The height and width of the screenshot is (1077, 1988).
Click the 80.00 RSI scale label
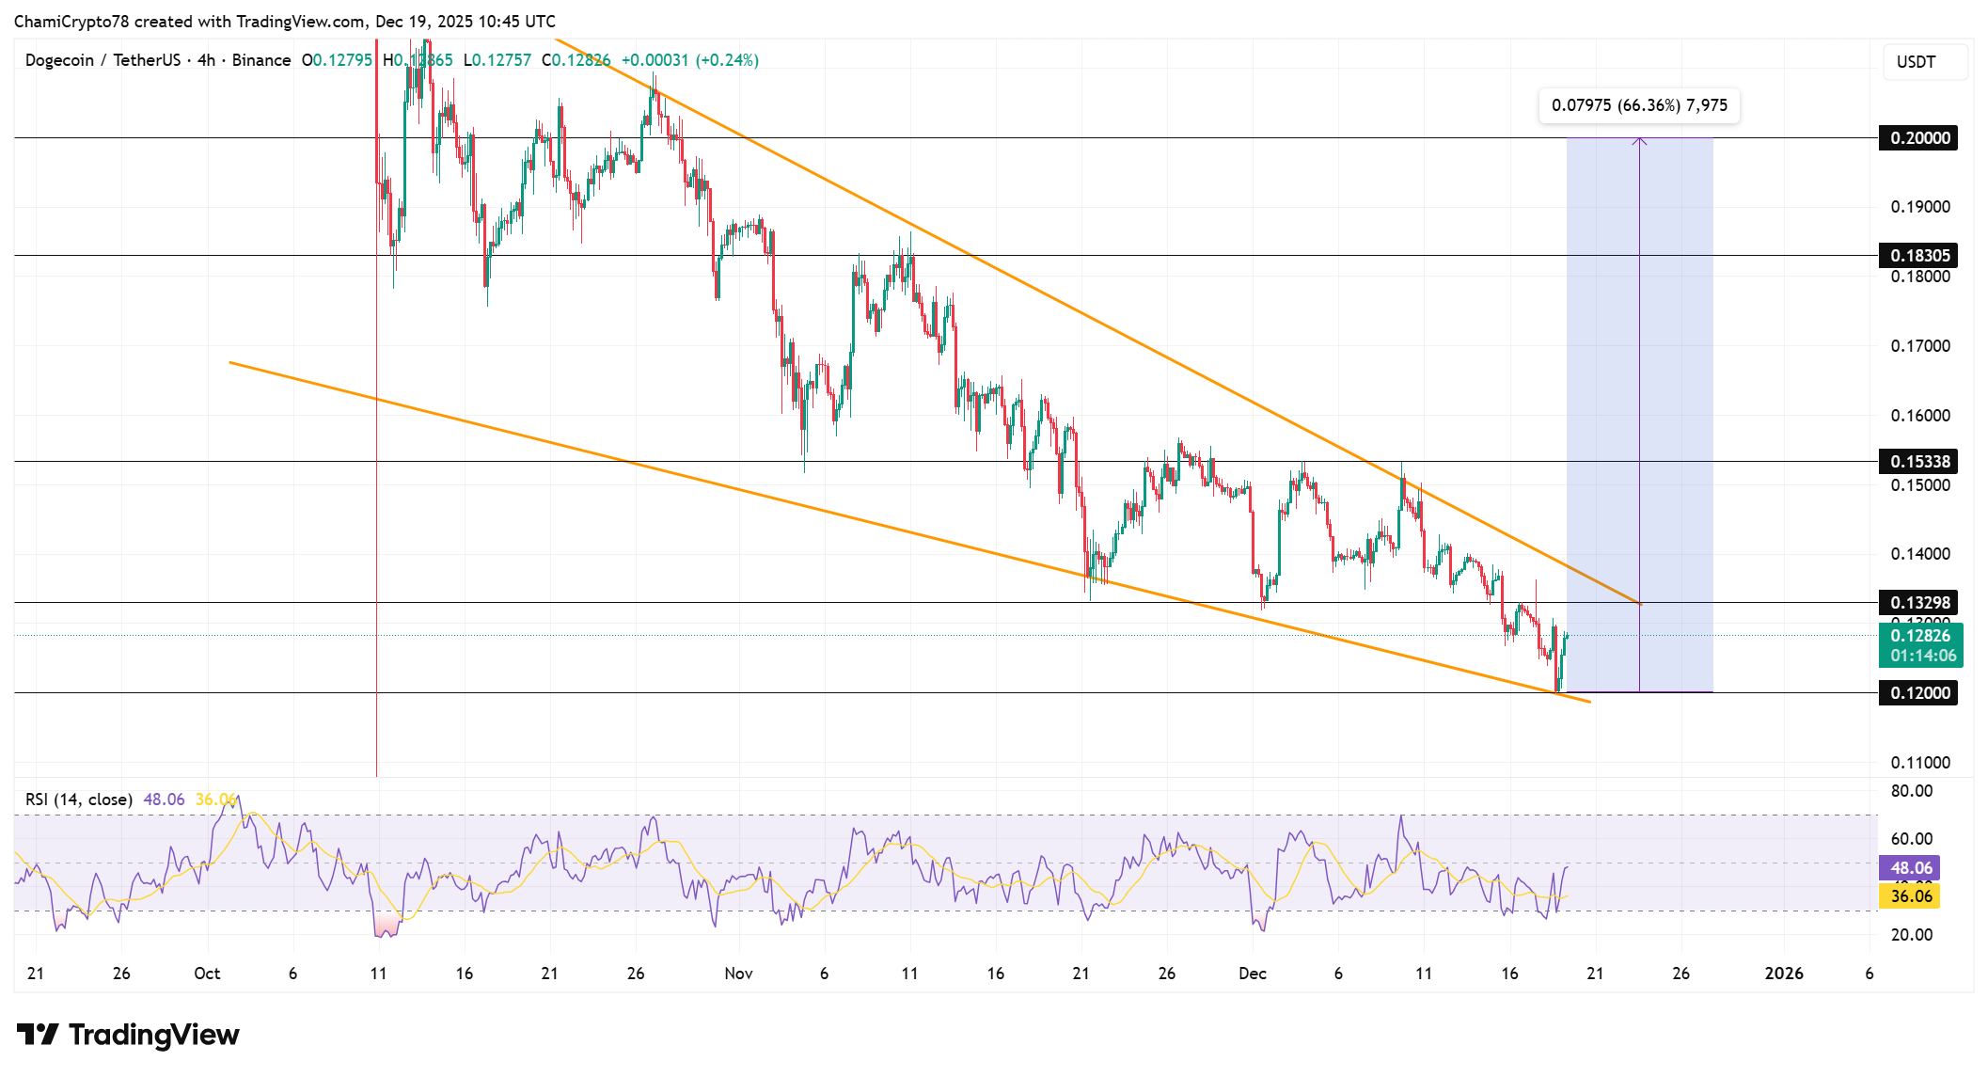coord(1911,791)
